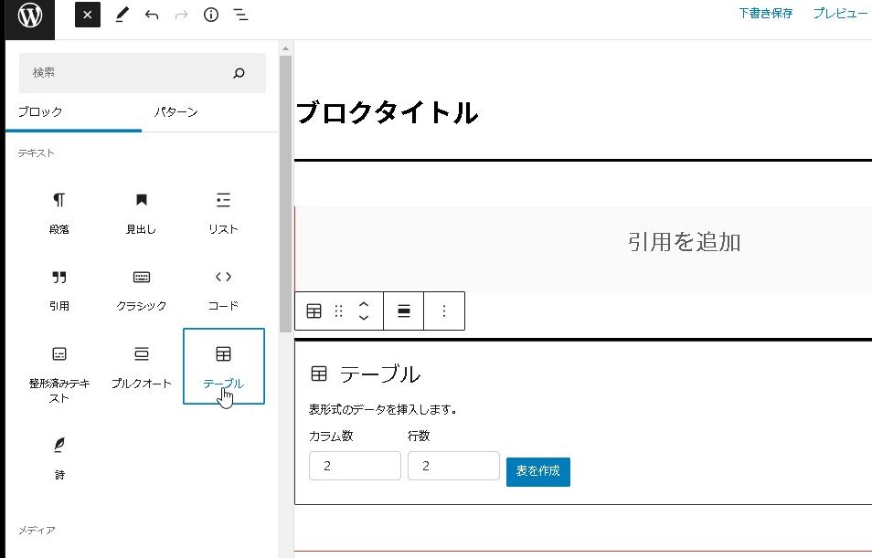
Task: Click the カラム数 column count field
Action: [355, 466]
